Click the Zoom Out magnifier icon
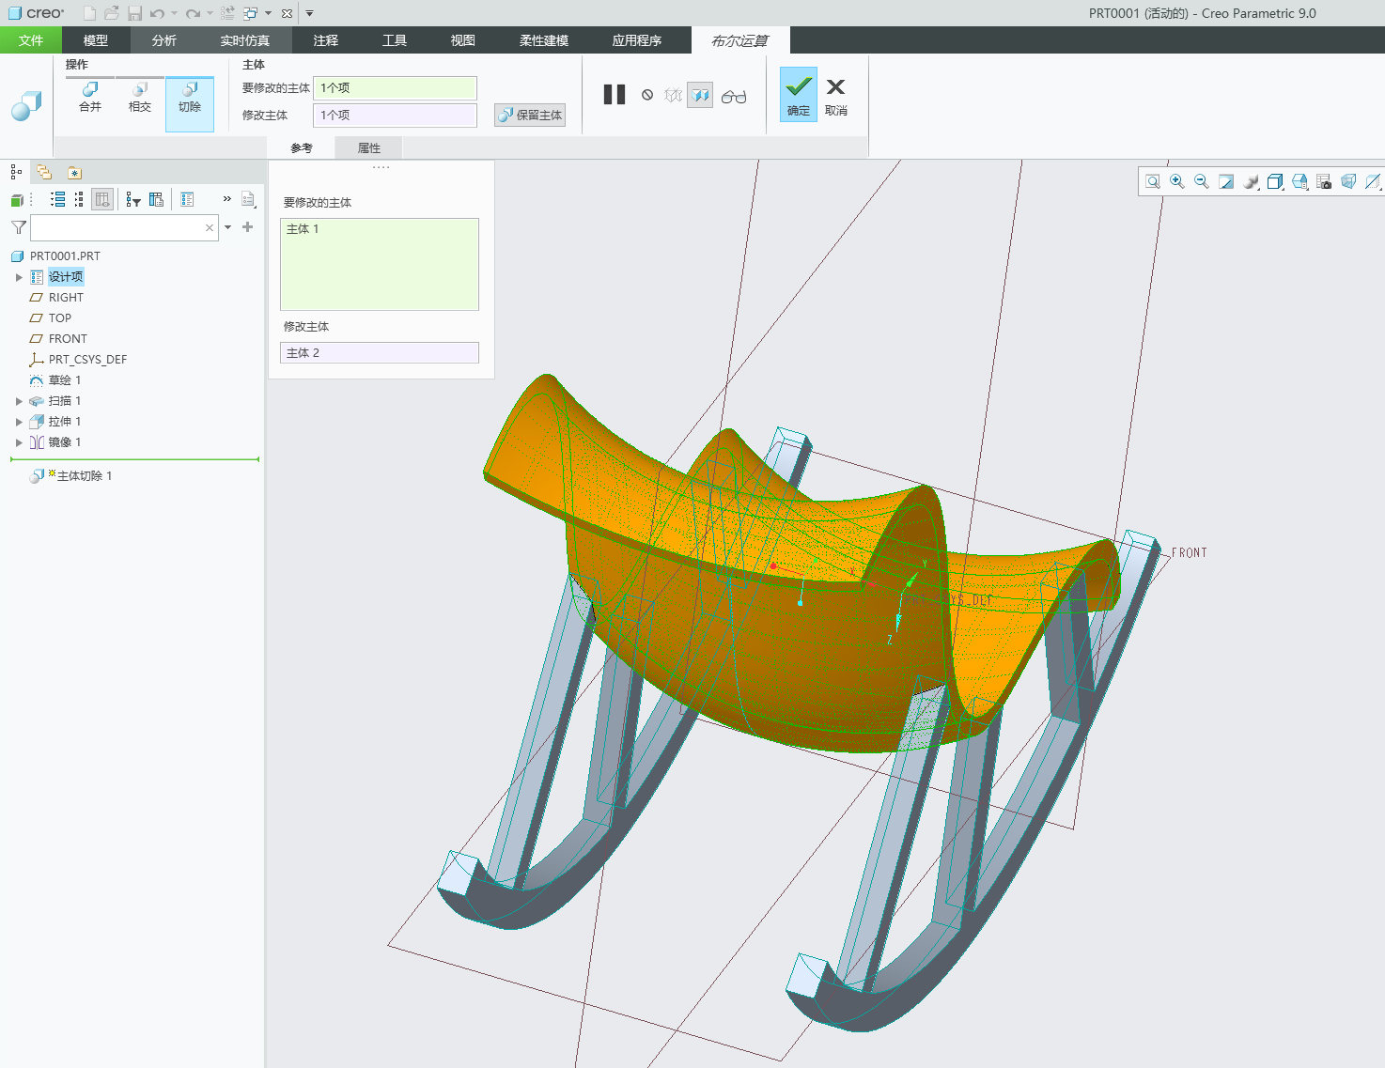The height and width of the screenshot is (1068, 1385). coord(1202,181)
